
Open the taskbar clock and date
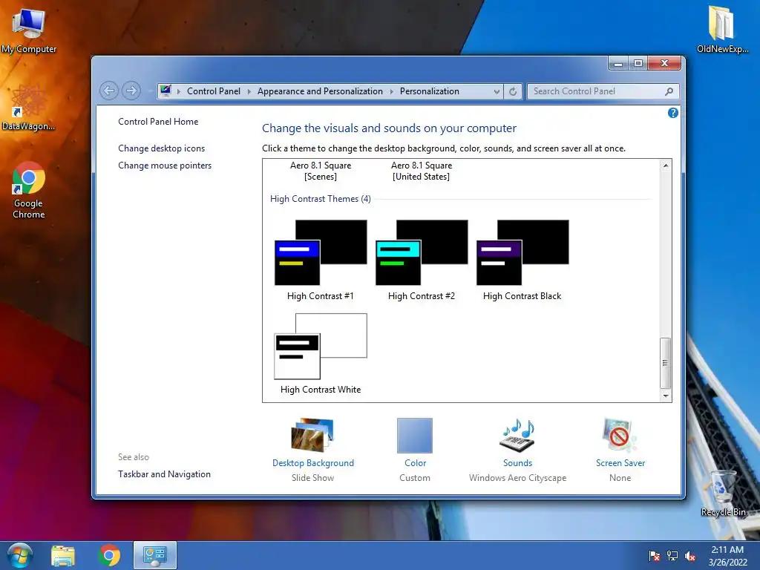tap(727, 556)
